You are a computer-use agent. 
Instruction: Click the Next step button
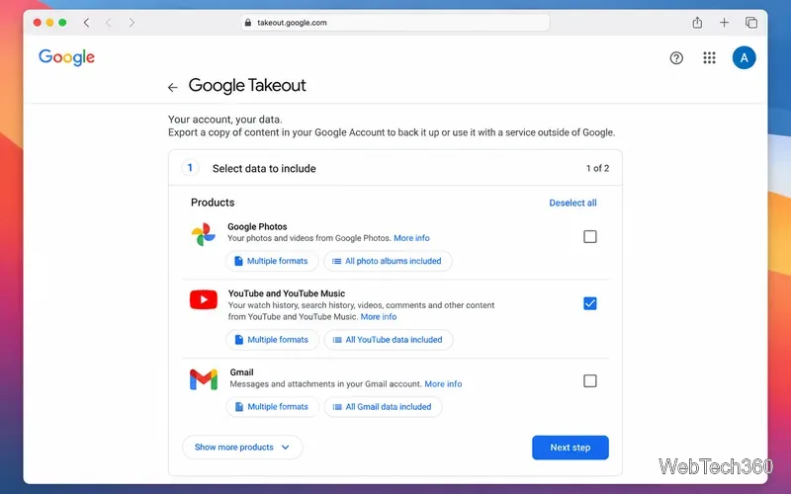tap(571, 448)
